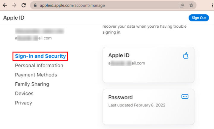Viewport: 214px width, 129px height.
Task: Reload the Apple ID page
Action: [24, 5]
